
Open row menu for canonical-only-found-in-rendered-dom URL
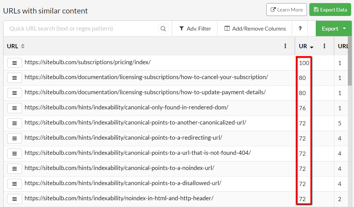click(15, 109)
